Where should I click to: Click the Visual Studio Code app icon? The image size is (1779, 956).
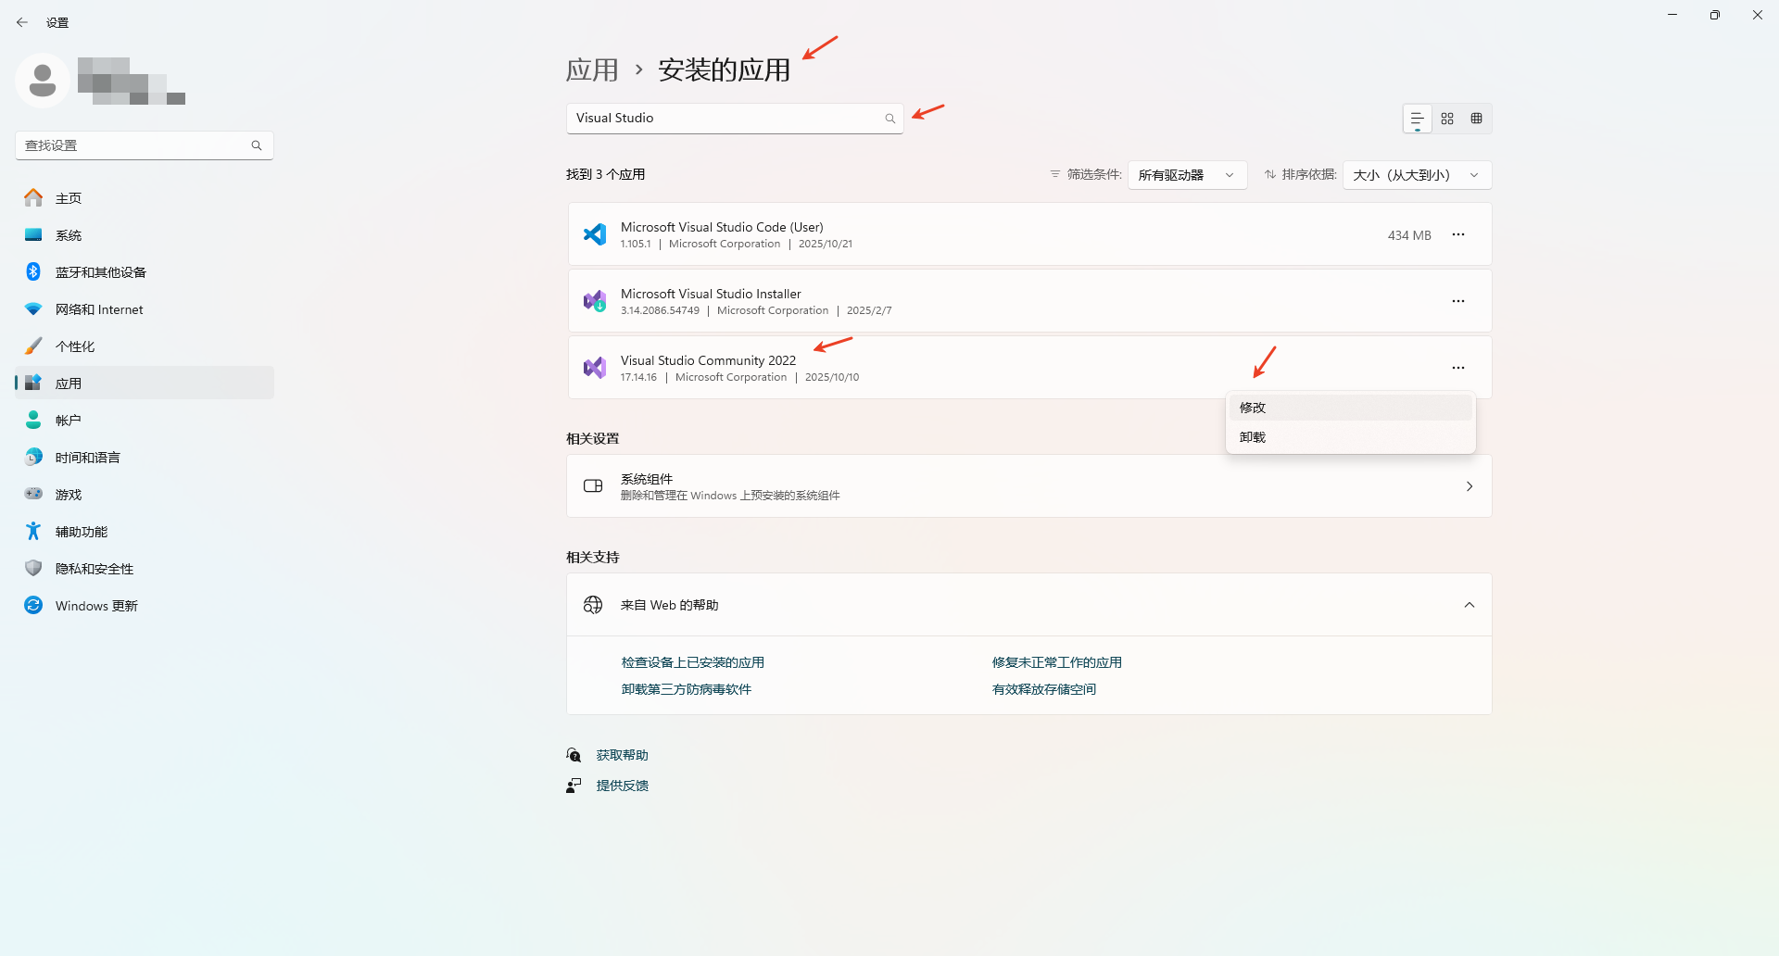(x=595, y=235)
